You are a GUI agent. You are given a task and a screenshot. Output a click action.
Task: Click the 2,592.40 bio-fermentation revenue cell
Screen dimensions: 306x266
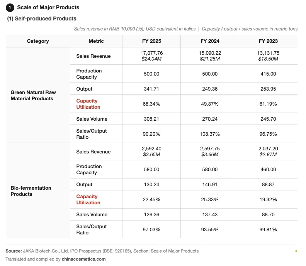151,152
